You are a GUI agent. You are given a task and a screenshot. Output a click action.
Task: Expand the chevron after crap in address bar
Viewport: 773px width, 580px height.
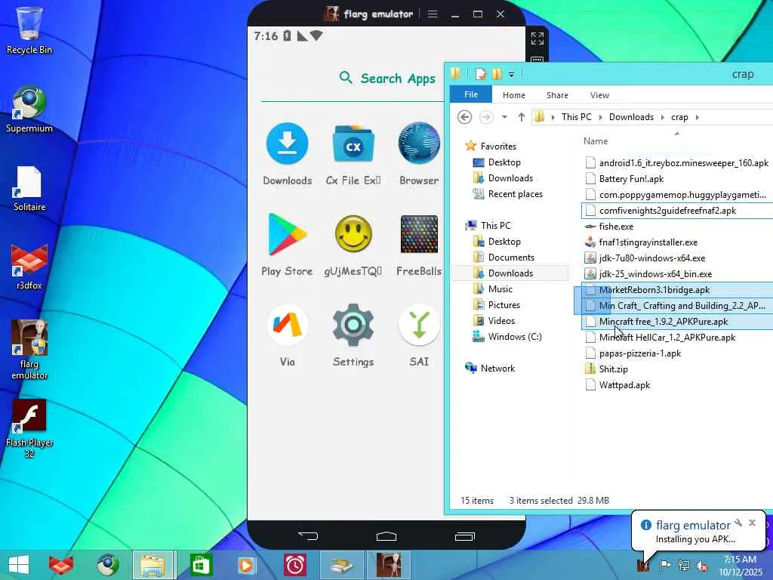pyautogui.click(x=697, y=117)
